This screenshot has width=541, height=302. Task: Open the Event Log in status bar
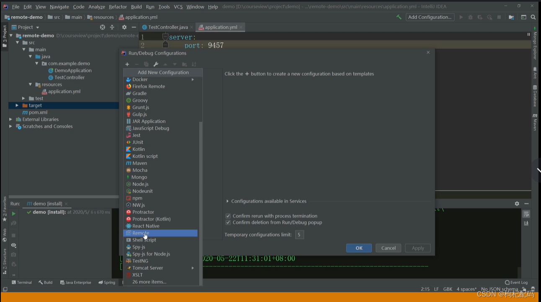pyautogui.click(x=516, y=282)
